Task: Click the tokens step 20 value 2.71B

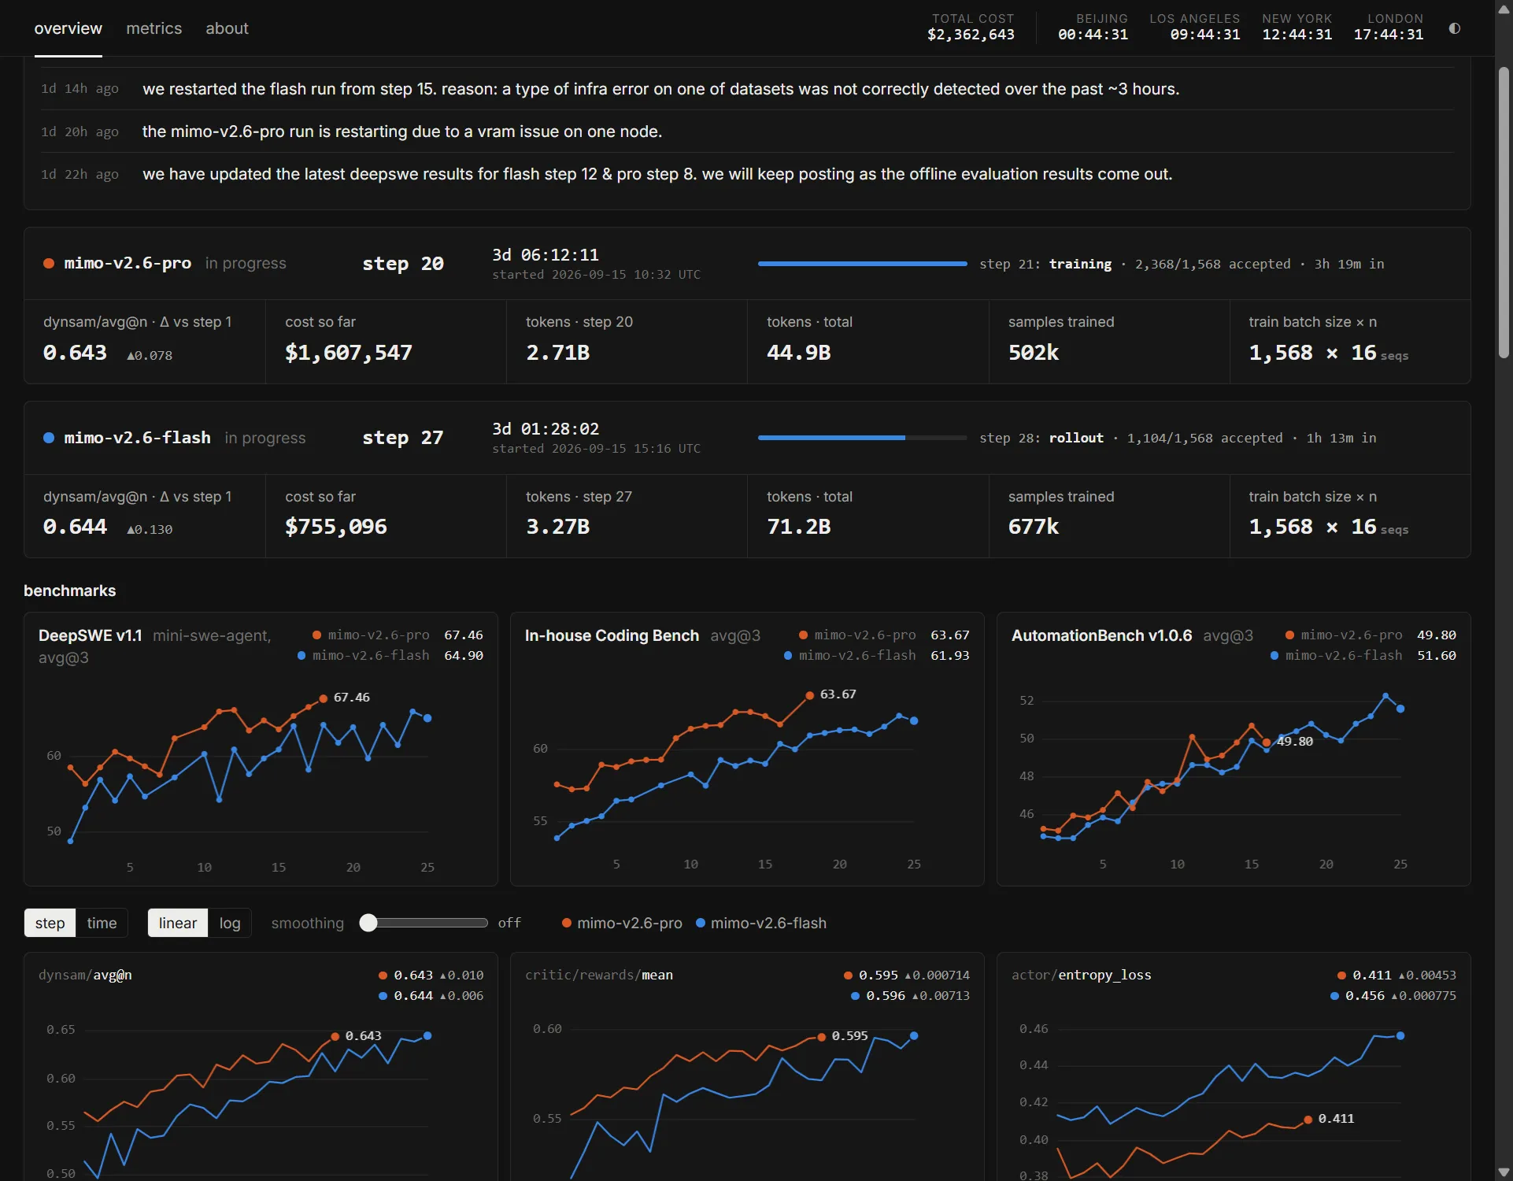Action: tap(558, 353)
